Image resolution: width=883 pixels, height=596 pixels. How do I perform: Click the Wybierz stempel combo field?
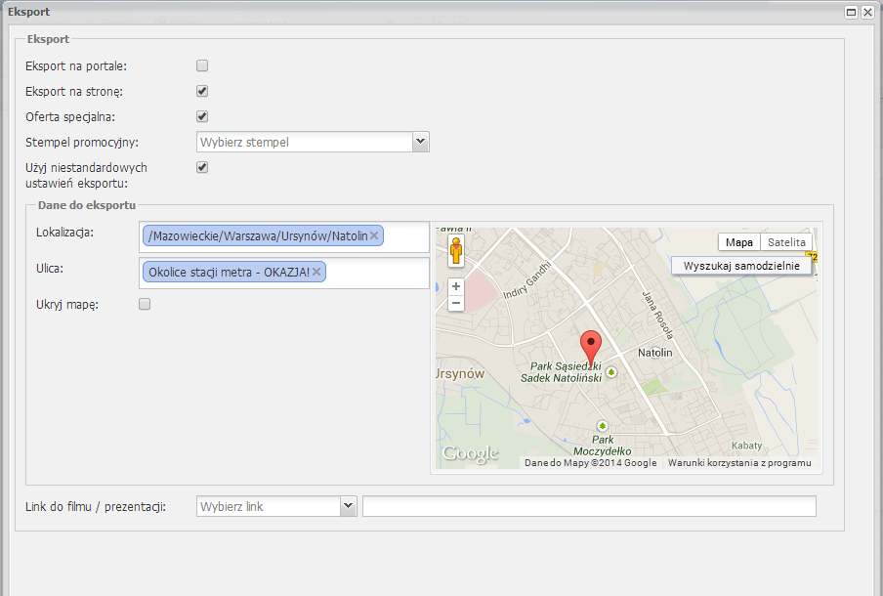(x=305, y=142)
